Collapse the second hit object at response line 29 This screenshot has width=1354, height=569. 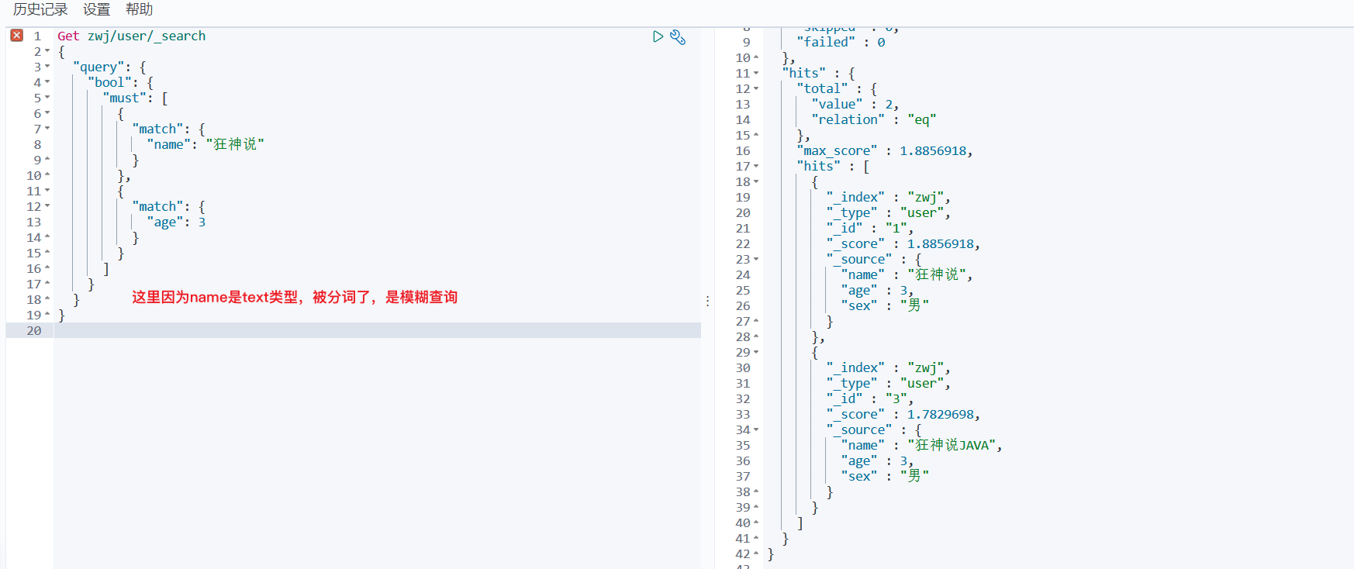pos(756,352)
